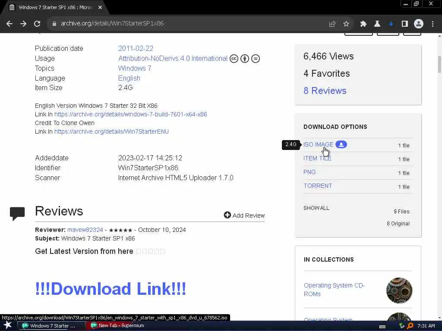Click the 6,466 Views text
Image resolution: width=442 pixels, height=331 pixels.
328,56
